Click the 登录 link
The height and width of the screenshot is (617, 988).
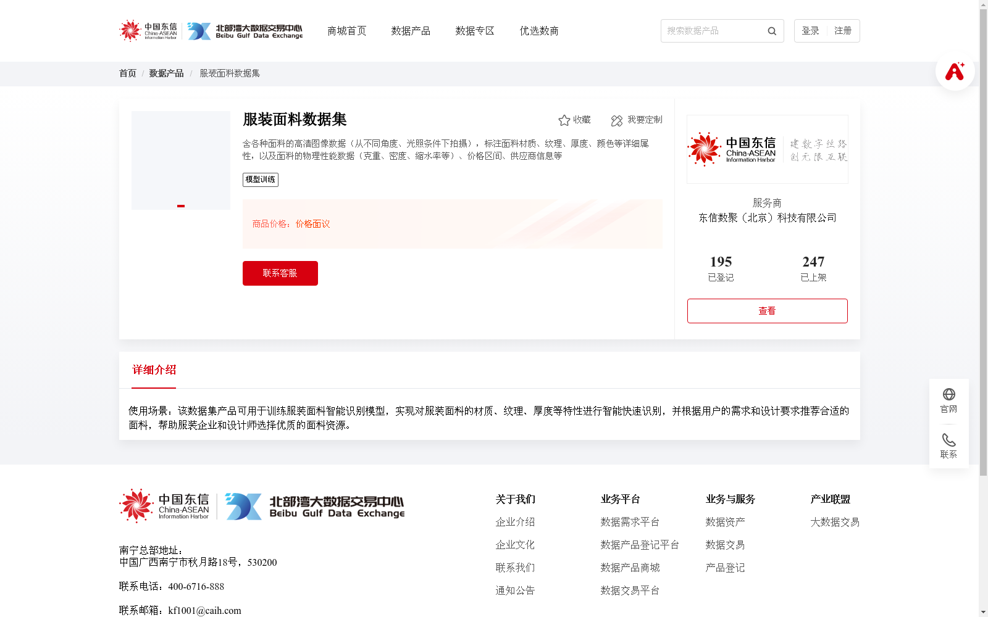(810, 31)
